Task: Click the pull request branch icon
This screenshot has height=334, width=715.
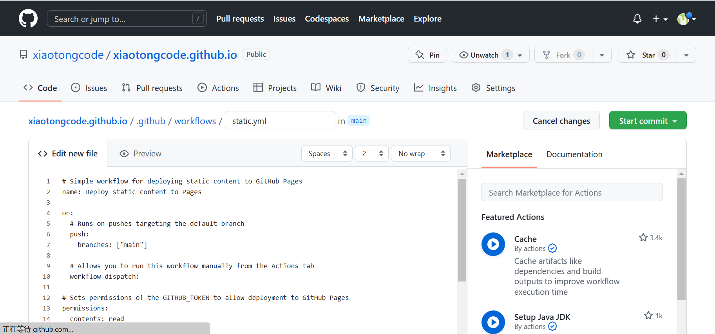Action: tap(126, 87)
